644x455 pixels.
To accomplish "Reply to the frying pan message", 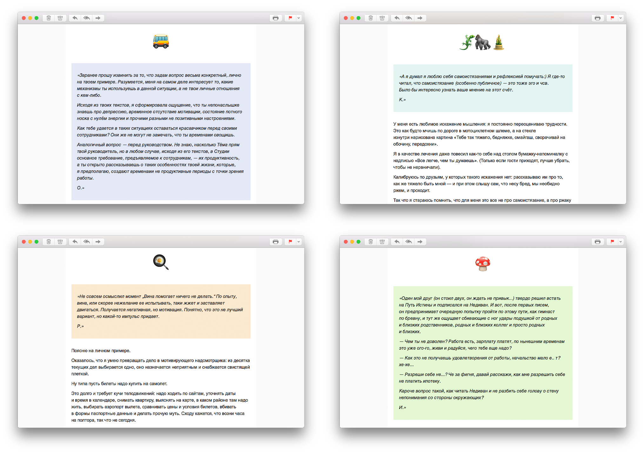I will (75, 242).
